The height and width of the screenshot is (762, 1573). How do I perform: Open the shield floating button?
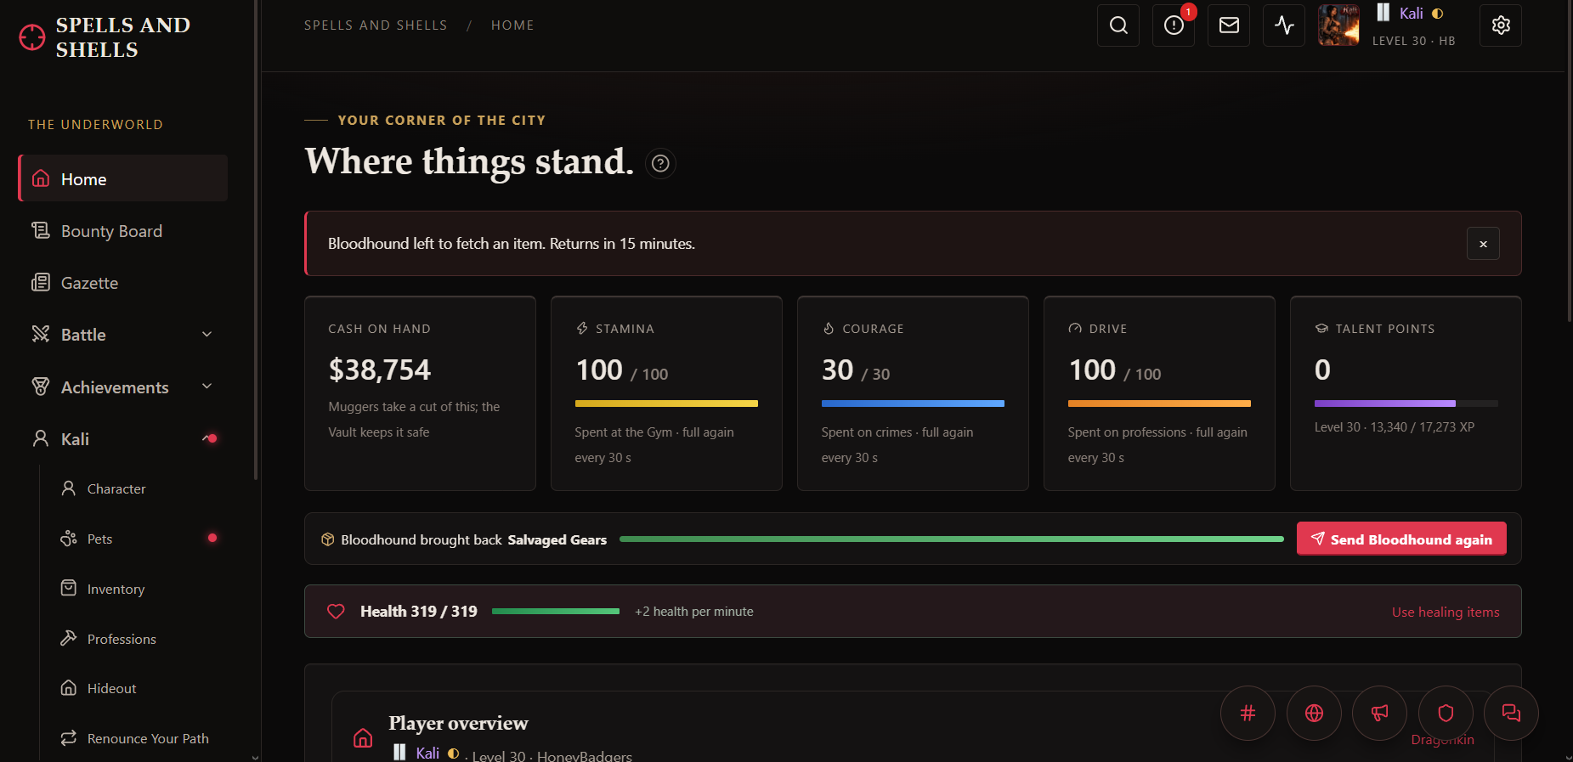pos(1446,713)
